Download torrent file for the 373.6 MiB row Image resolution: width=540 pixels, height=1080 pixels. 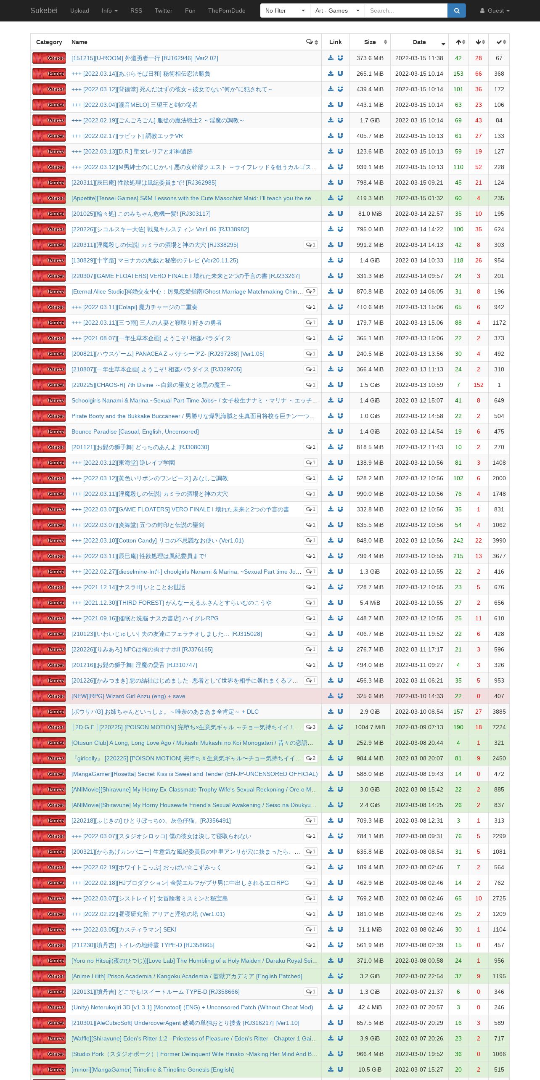coord(331,58)
